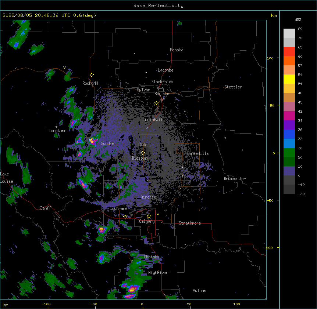Click the Okotoks label
This screenshot has height=309, width=317.
(x=152, y=257)
